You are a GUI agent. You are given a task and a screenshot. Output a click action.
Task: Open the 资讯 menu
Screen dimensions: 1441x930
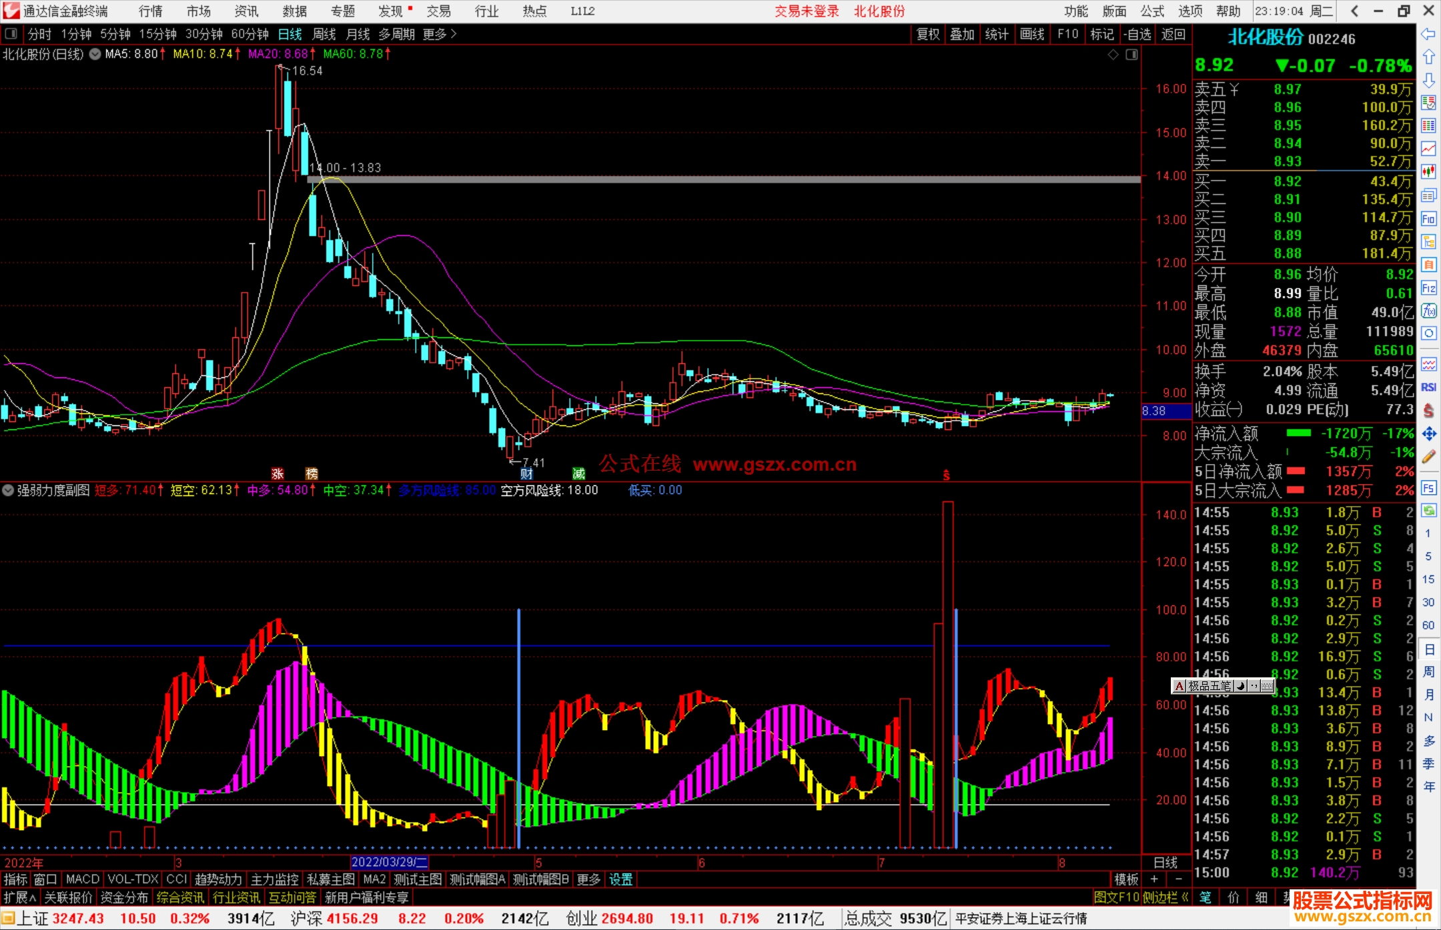tap(246, 11)
